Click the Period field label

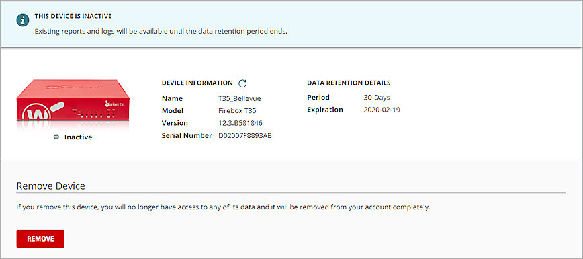click(x=318, y=98)
